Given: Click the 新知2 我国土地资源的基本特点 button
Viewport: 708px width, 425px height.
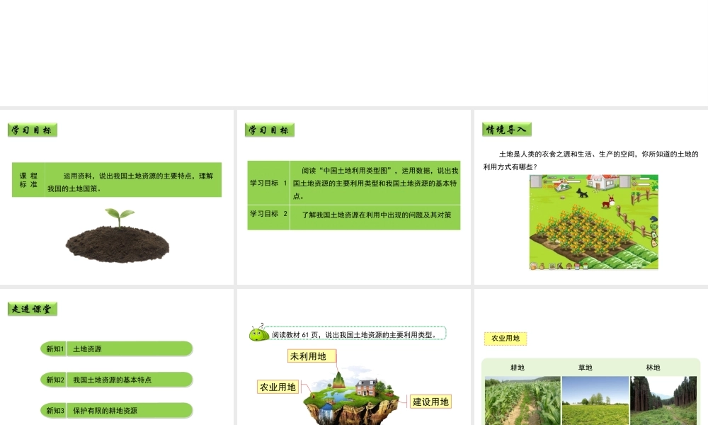Looking at the screenshot, I should (117, 380).
